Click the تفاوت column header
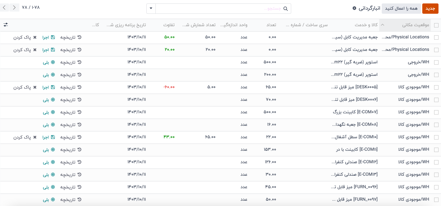This screenshot has height=206, width=441. (169, 25)
